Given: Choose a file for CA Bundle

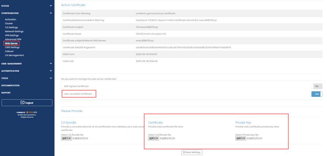Looking at the screenshot, I should (x=66, y=138).
